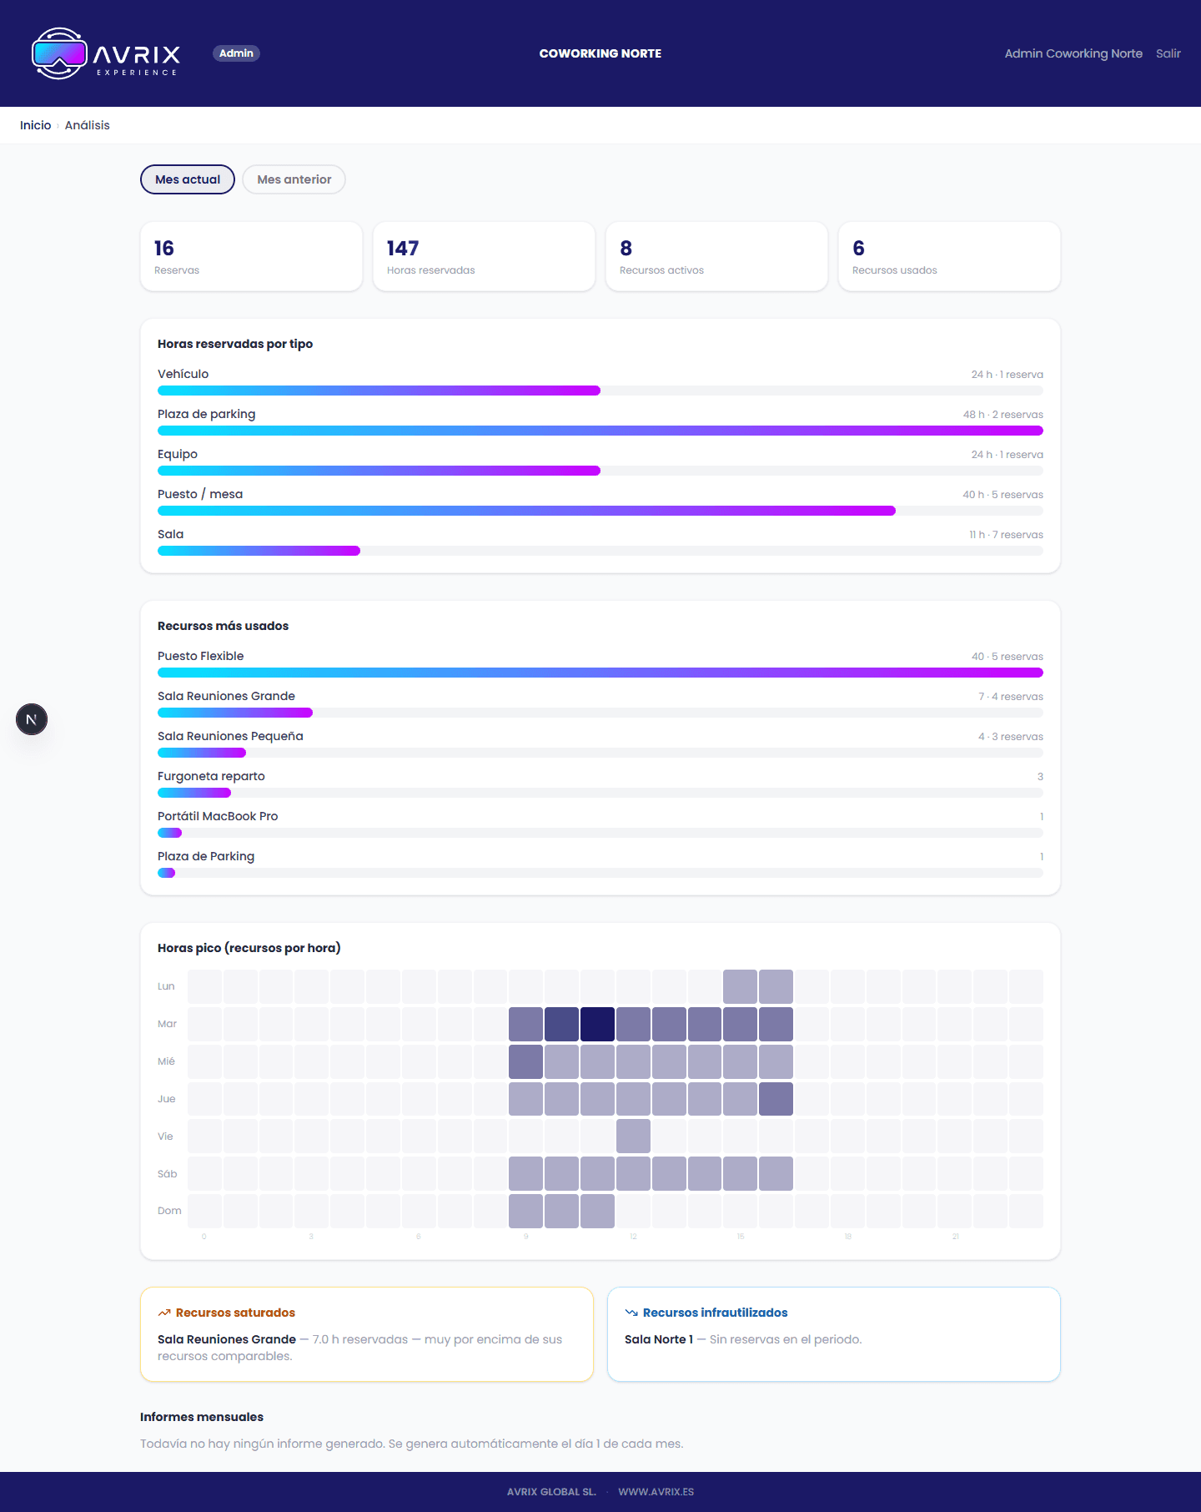The height and width of the screenshot is (1512, 1201).
Task: Open WWW.AVRIX.ES footer link
Action: (x=656, y=1492)
